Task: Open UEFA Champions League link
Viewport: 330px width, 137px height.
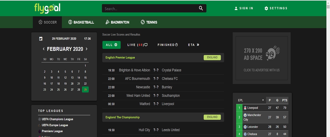Action: pos(57,119)
